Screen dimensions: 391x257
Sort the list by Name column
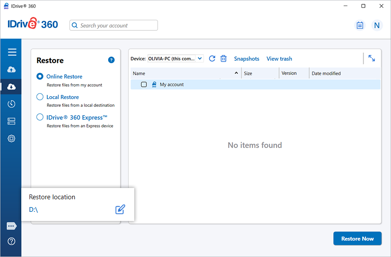pos(186,73)
